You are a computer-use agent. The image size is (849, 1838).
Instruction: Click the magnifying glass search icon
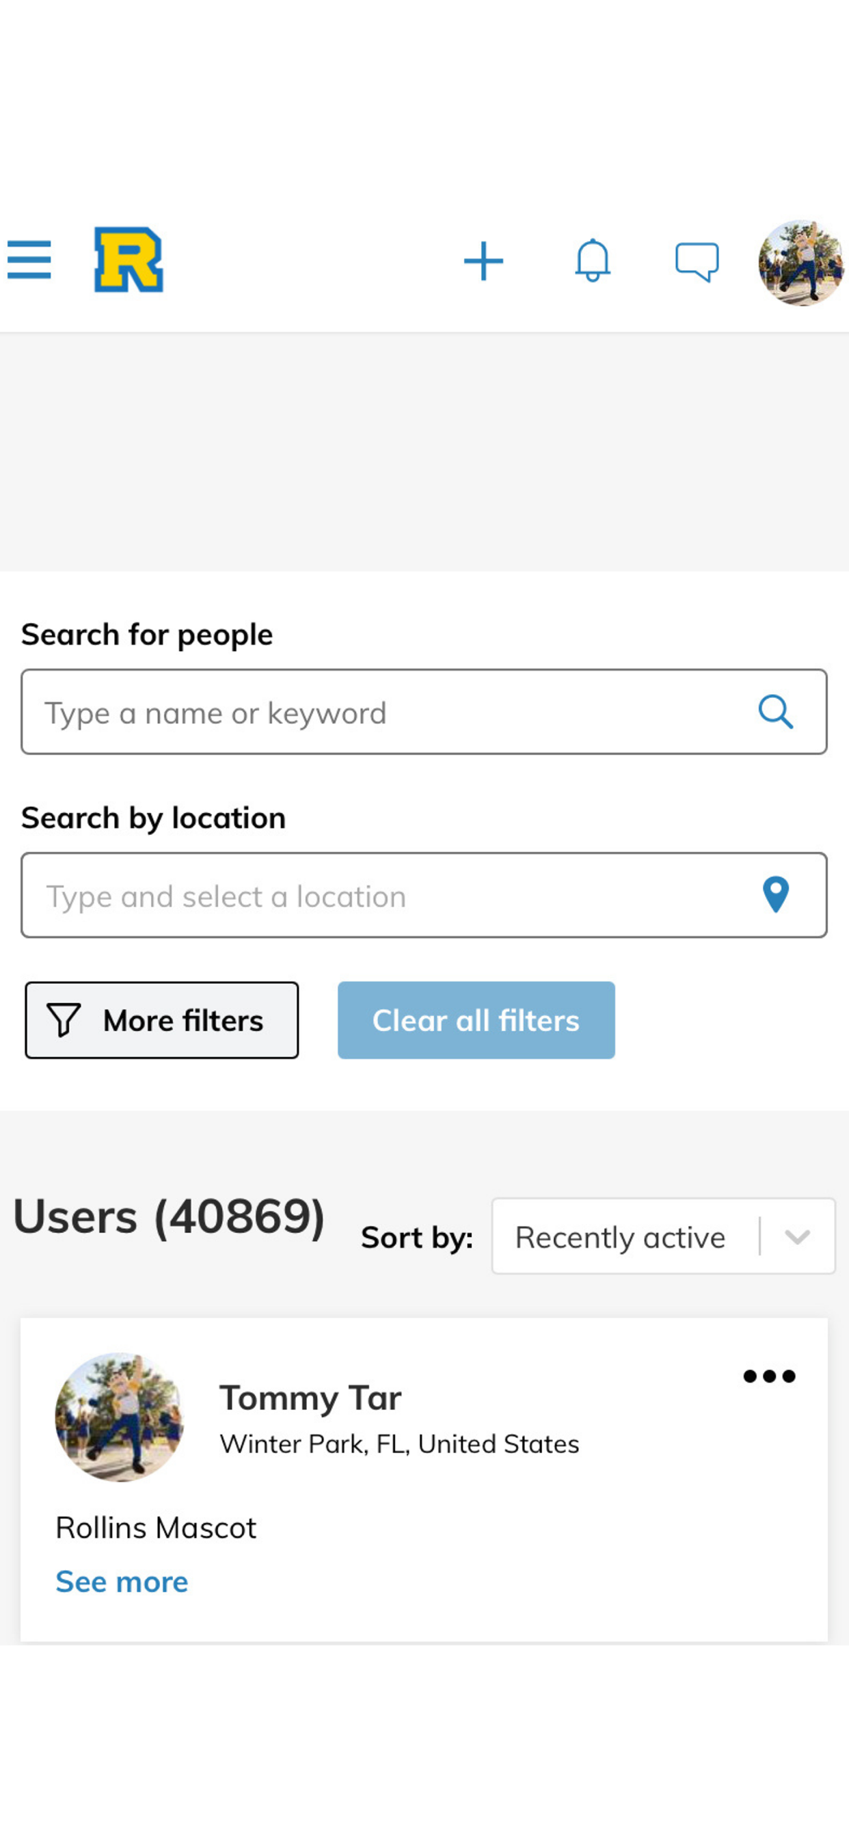(x=775, y=711)
